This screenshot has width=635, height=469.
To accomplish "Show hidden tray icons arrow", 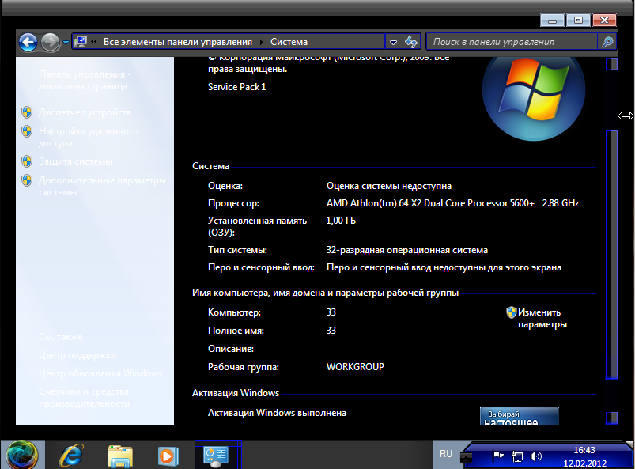I will click(x=466, y=458).
